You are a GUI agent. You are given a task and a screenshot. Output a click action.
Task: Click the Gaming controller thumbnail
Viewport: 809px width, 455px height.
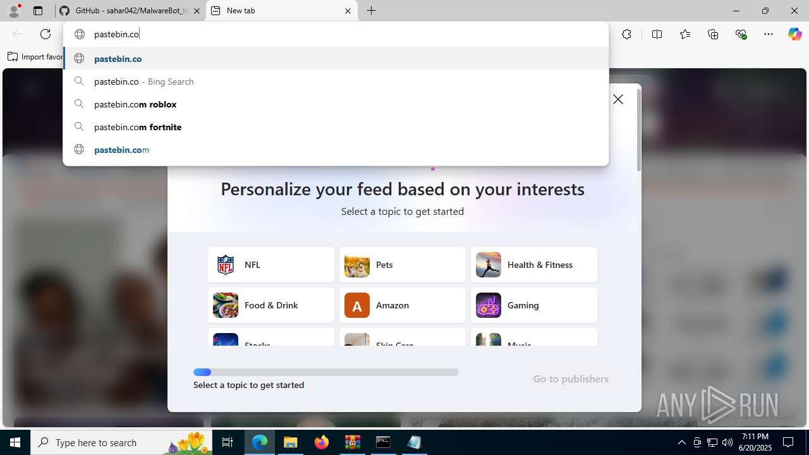(489, 305)
